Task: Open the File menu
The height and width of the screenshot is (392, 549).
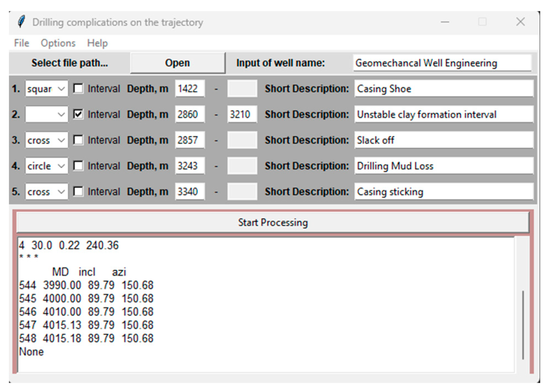Action: (x=22, y=43)
